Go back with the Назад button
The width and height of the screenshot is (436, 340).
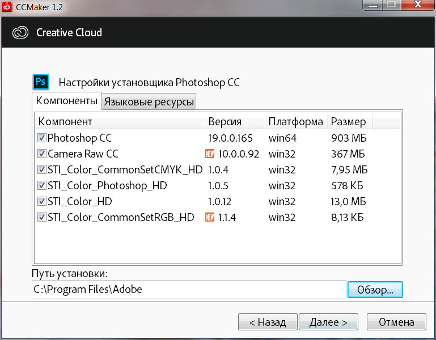(268, 322)
